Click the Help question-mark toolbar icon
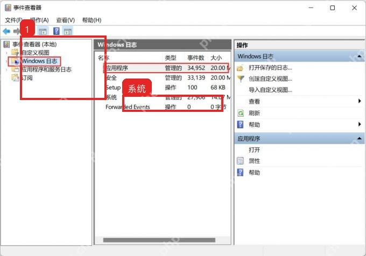 point(57,31)
